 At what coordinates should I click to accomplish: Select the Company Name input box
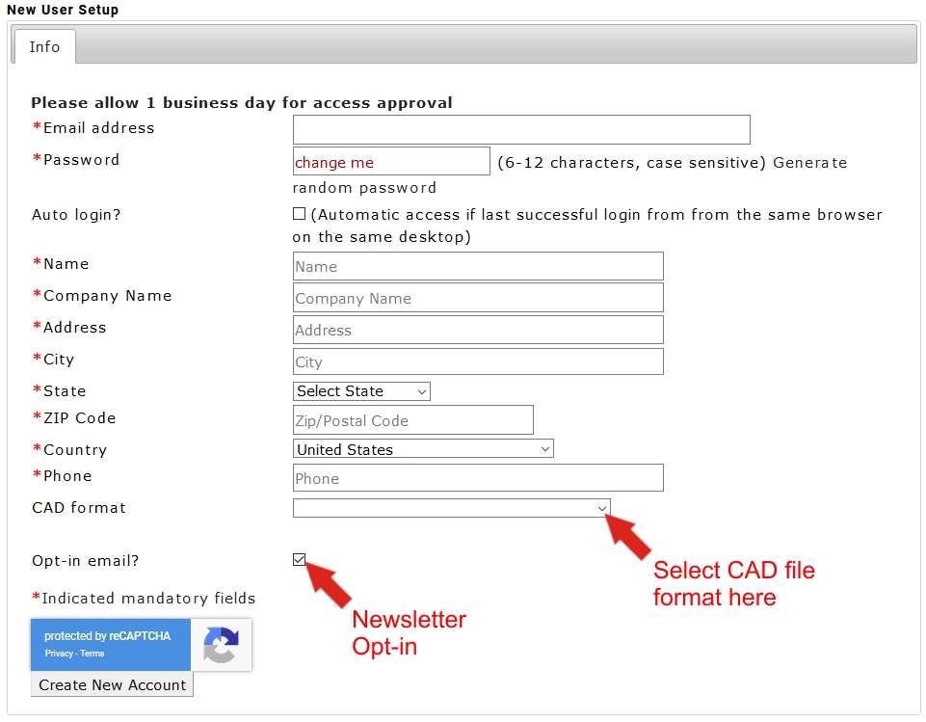(x=478, y=298)
